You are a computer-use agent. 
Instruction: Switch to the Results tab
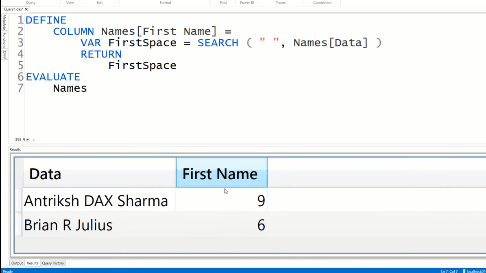click(x=32, y=263)
